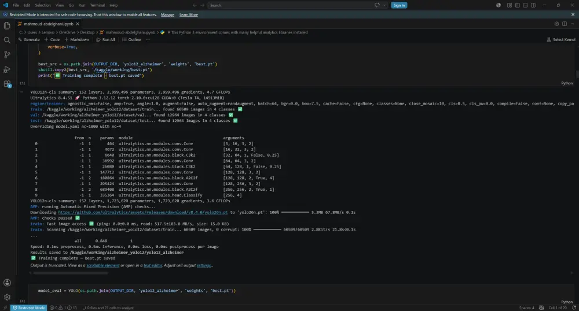Screen dimensions: 579x311
Task: Open cell output settings link
Action: (x=204, y=265)
